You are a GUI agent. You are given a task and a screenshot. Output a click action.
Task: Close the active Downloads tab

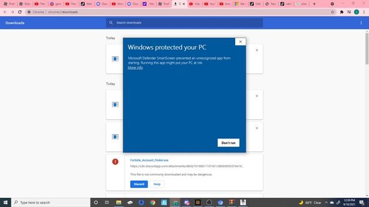click(184, 4)
